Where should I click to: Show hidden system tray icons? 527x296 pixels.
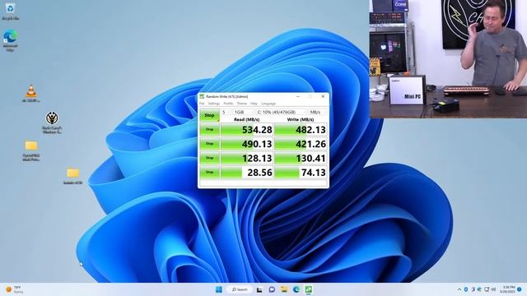(x=459, y=289)
